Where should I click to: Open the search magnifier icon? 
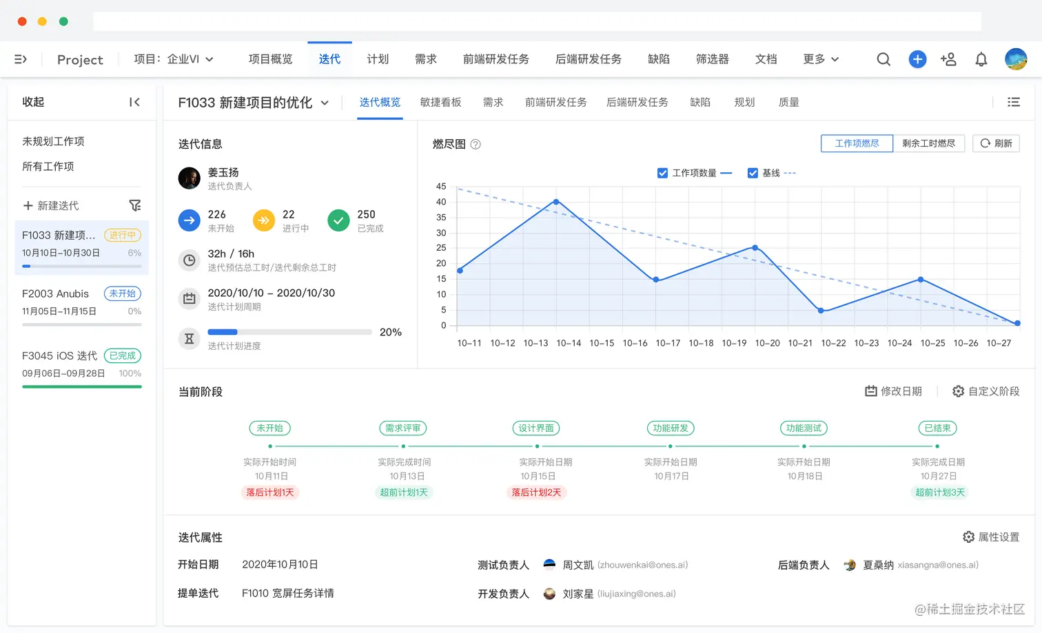(x=883, y=59)
